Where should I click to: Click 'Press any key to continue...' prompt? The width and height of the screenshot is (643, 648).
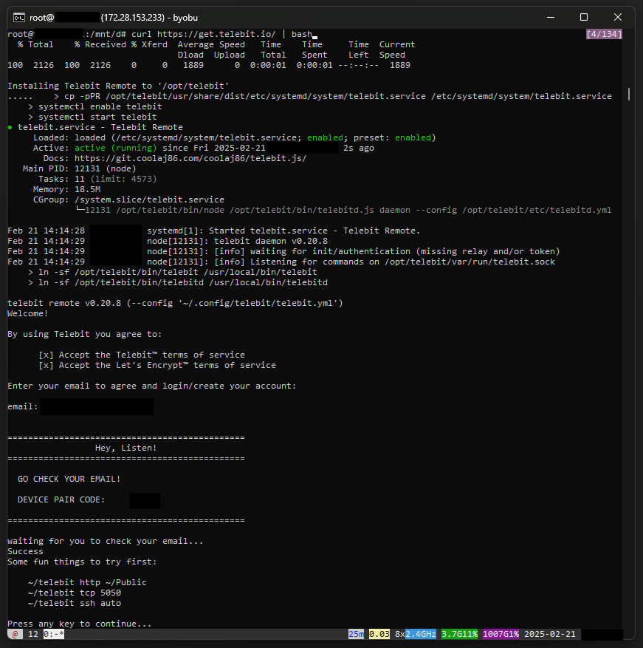[79, 624]
